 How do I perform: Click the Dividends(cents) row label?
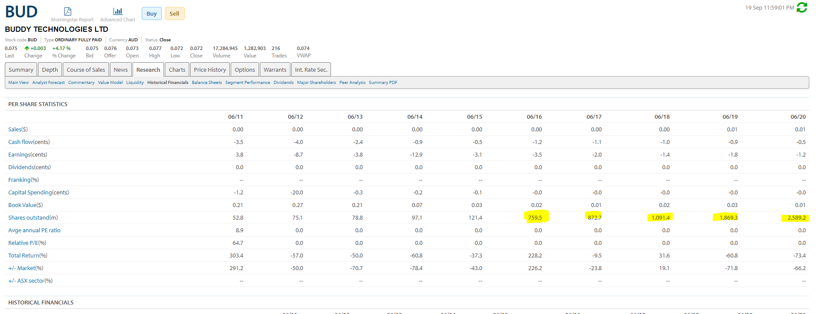[x=30, y=167]
